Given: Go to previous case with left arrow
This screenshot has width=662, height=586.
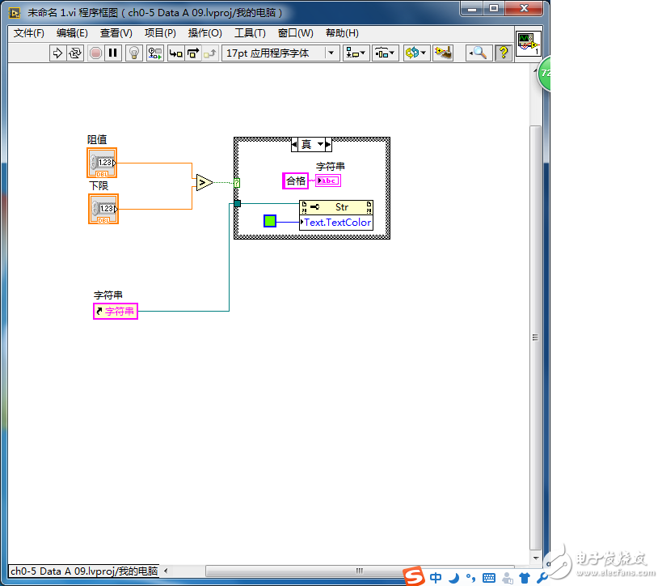Looking at the screenshot, I should pos(294,145).
